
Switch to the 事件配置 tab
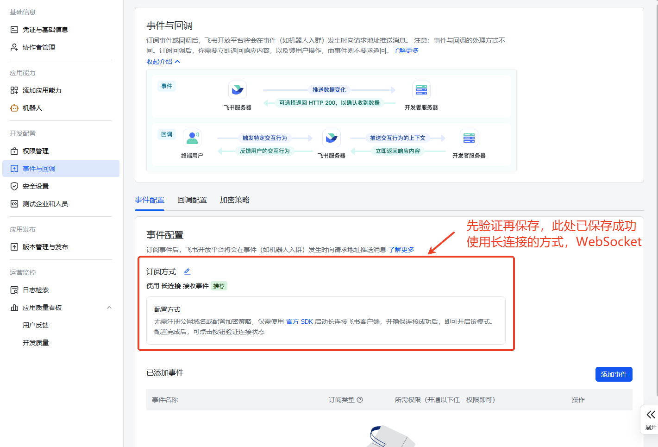150,200
